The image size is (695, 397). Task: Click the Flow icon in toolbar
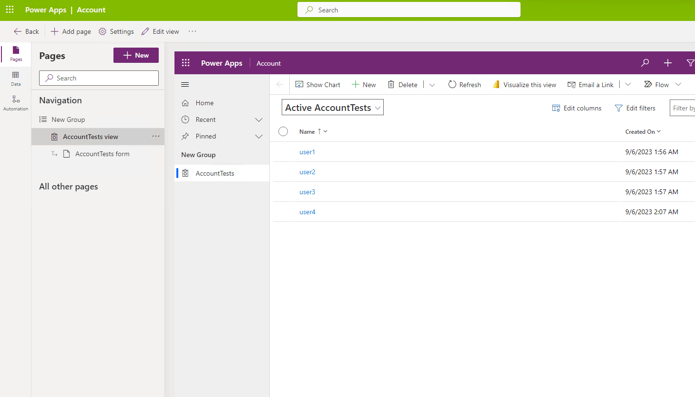click(x=648, y=85)
